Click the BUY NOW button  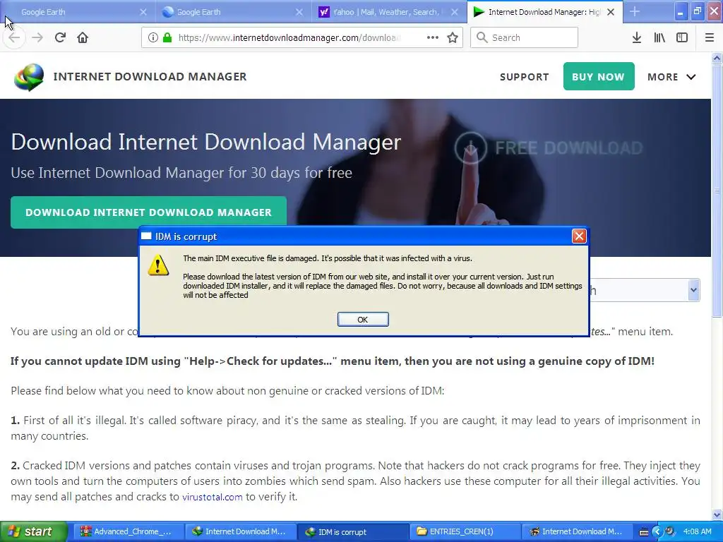tap(599, 76)
